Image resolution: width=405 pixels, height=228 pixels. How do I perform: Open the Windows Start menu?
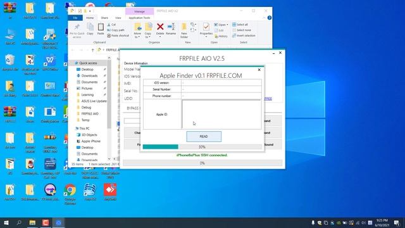coord(6,222)
